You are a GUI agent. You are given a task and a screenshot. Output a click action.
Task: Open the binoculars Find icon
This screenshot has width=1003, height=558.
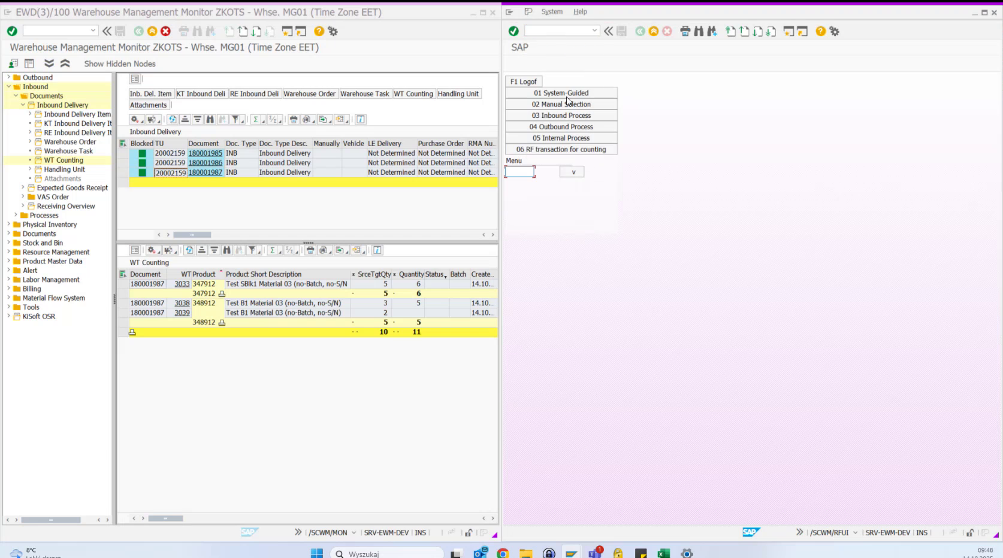pos(209,119)
